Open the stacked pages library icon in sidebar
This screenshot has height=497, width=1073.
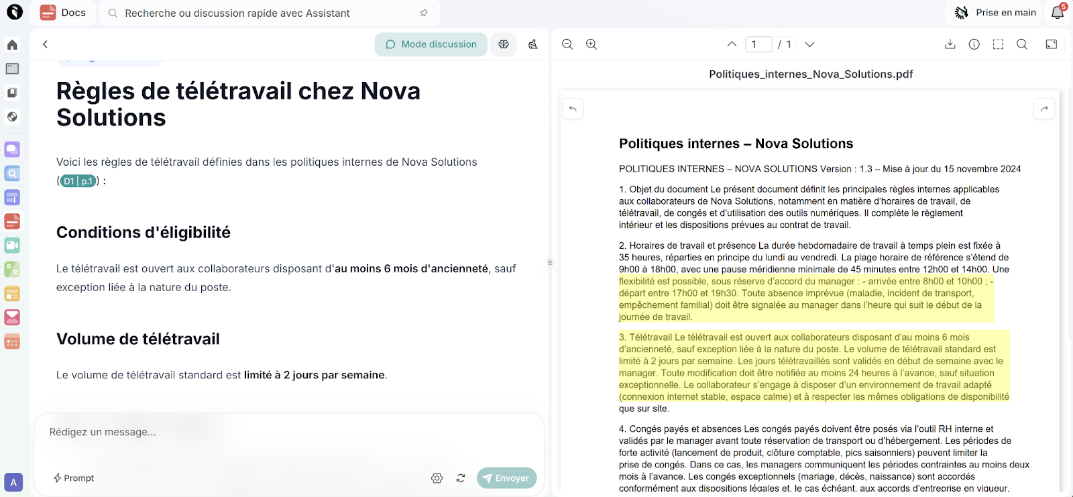(x=12, y=93)
